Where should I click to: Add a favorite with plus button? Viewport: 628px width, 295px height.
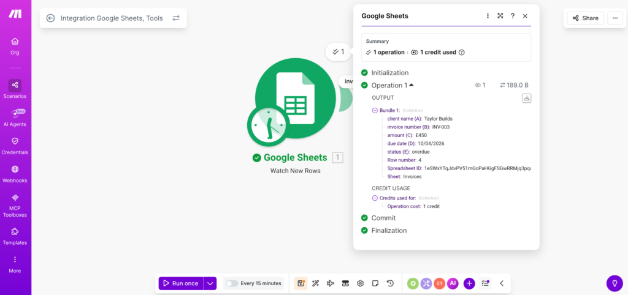pos(469,283)
